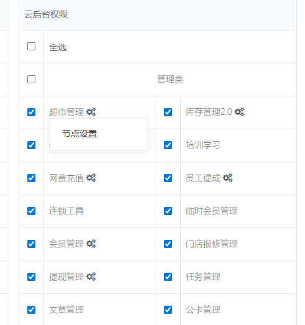The width and height of the screenshot is (305, 325).
Task: Uncheck the checkbox beside the 节点设置 popup
Action: pos(31,145)
